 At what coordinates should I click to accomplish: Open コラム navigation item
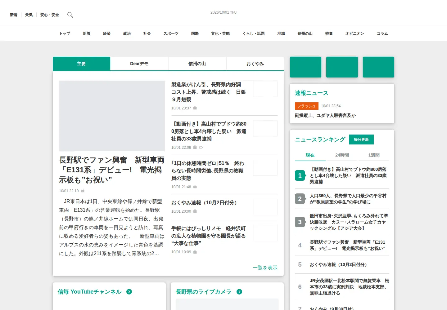click(x=382, y=33)
